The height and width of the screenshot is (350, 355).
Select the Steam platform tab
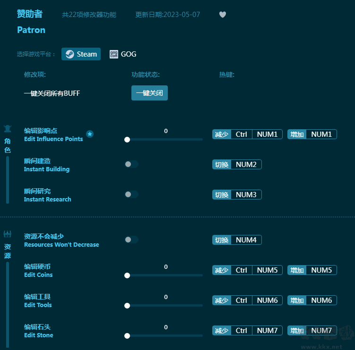coord(81,54)
